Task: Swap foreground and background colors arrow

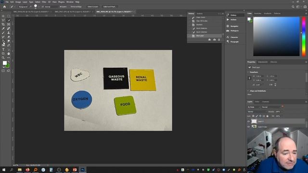Action: [x=9, y=62]
